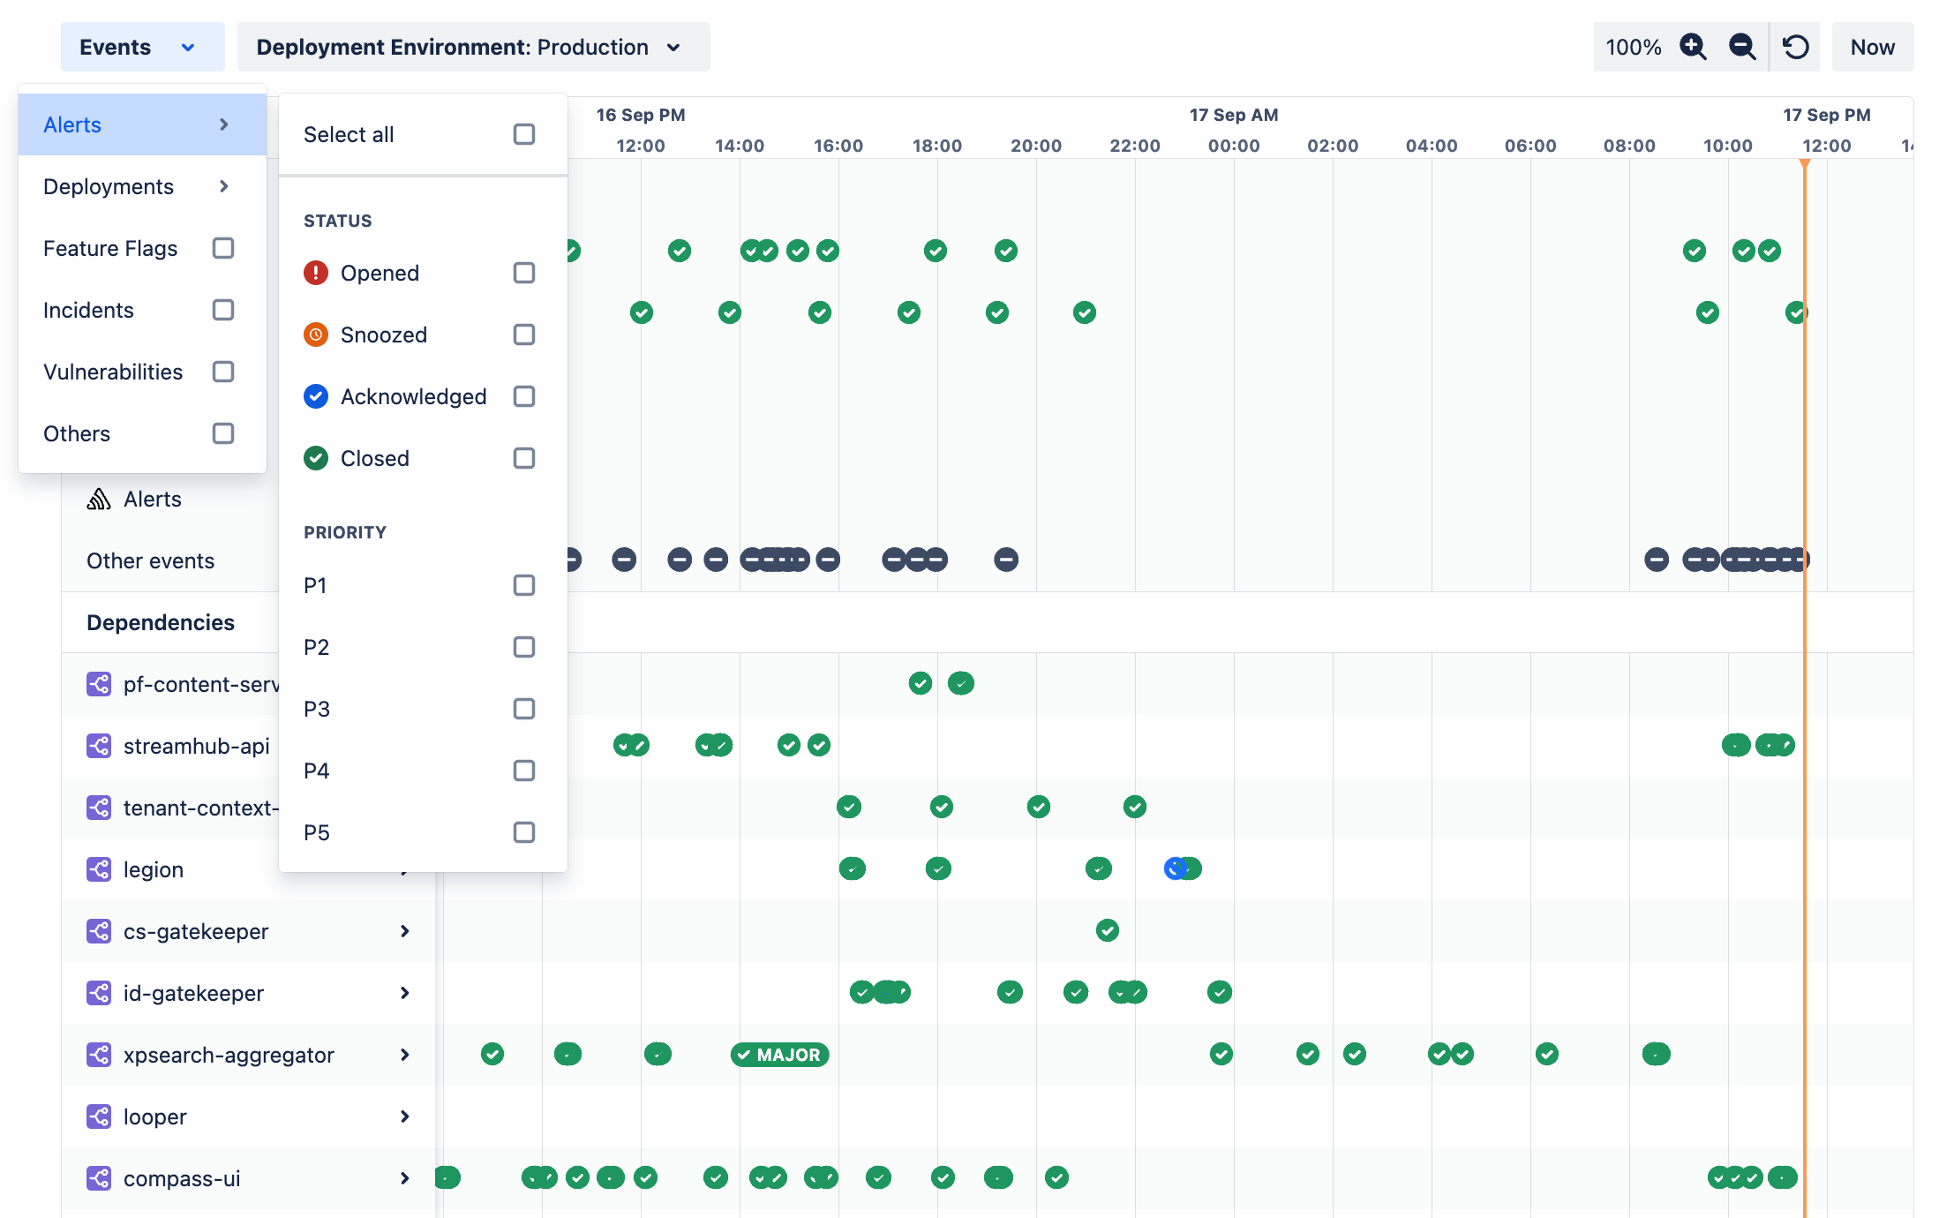Check the Select all checkbox
Screen dimensions: 1939x1218
524,134
